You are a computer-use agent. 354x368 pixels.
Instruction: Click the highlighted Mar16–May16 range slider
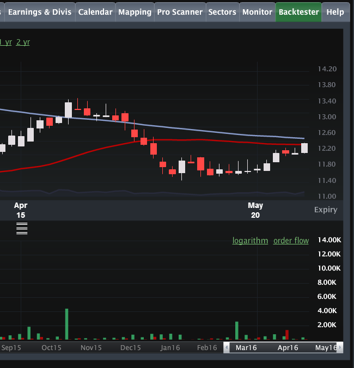[283, 347]
